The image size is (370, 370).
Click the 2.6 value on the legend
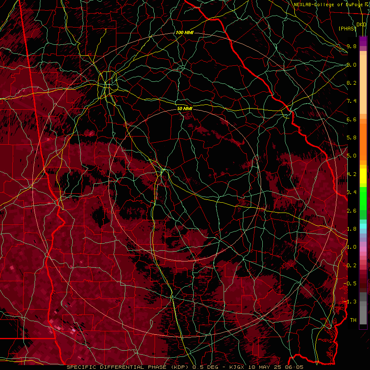351,211
